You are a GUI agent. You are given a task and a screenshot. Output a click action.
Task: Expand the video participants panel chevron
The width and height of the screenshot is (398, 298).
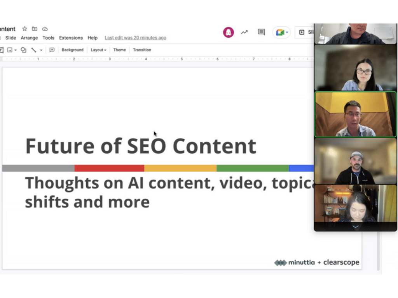(x=355, y=227)
